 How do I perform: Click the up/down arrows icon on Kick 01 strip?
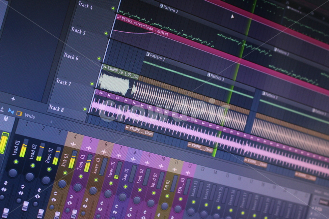pyautogui.click(x=55, y=193)
